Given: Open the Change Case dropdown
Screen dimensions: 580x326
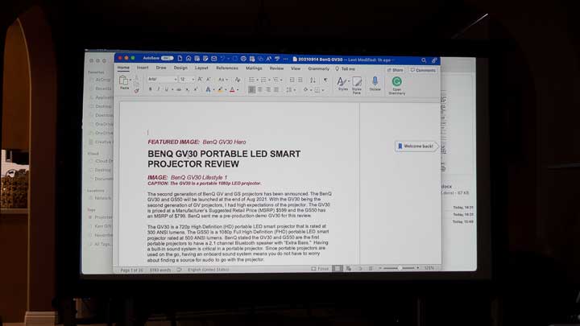Looking at the screenshot, I should [222, 80].
